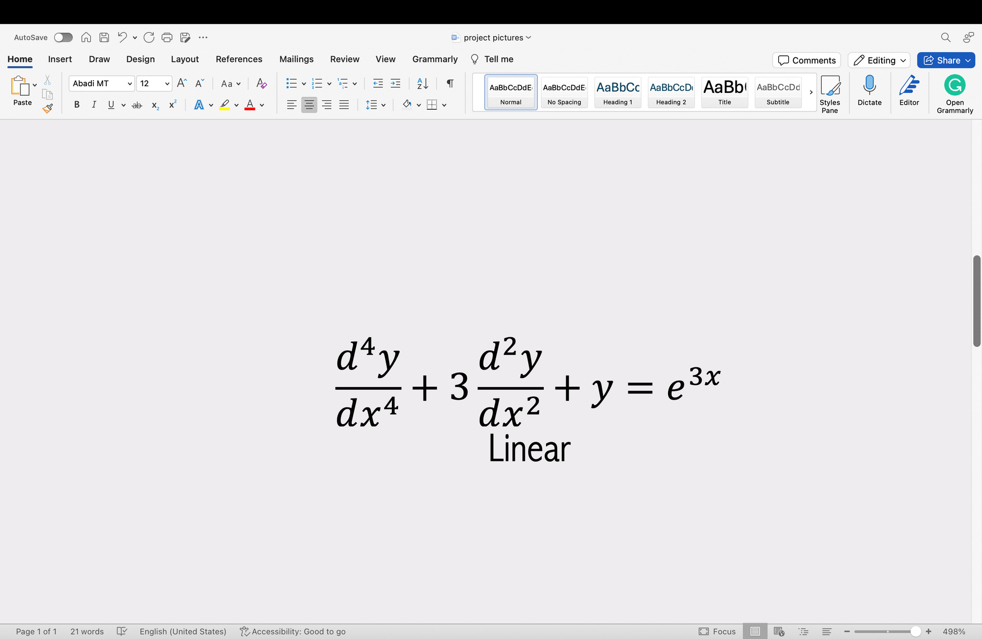Image resolution: width=982 pixels, height=639 pixels.
Task: Toggle Italic formatting
Action: (x=94, y=105)
